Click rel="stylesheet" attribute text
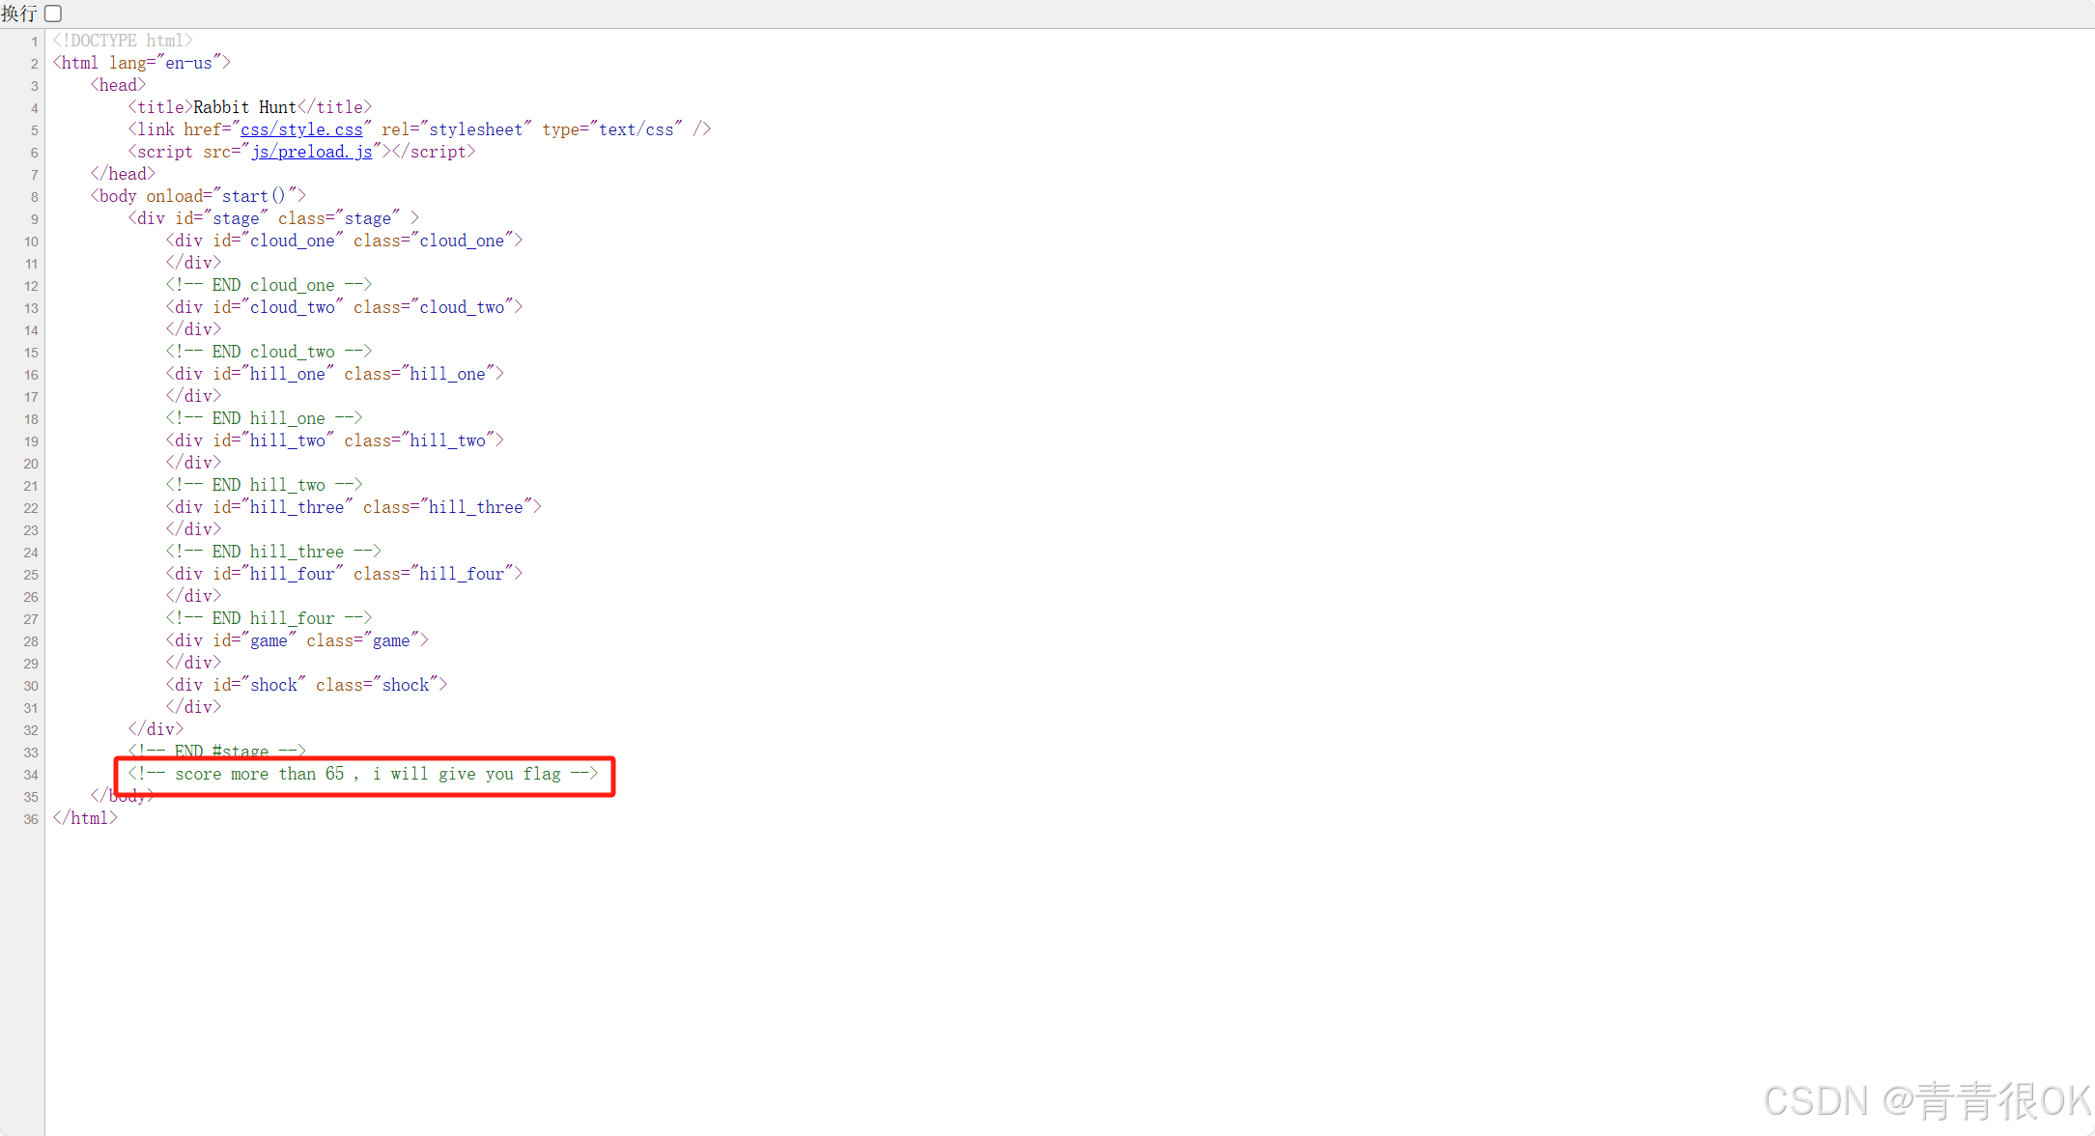Viewport: 2095px width, 1136px height. [457, 129]
